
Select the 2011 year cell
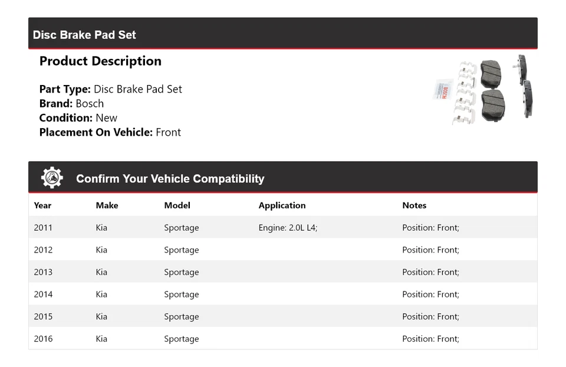click(43, 228)
